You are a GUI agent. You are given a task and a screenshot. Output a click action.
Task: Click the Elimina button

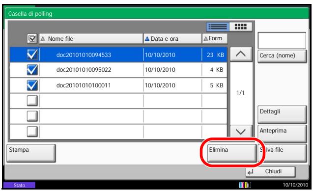(232, 153)
